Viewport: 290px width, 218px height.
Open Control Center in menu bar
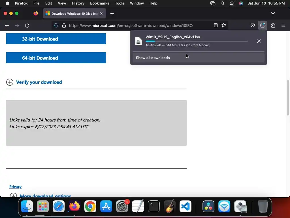(232, 3)
